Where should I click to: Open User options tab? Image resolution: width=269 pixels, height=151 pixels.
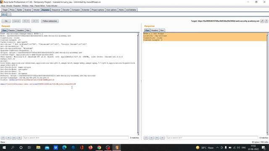point(111,10)
